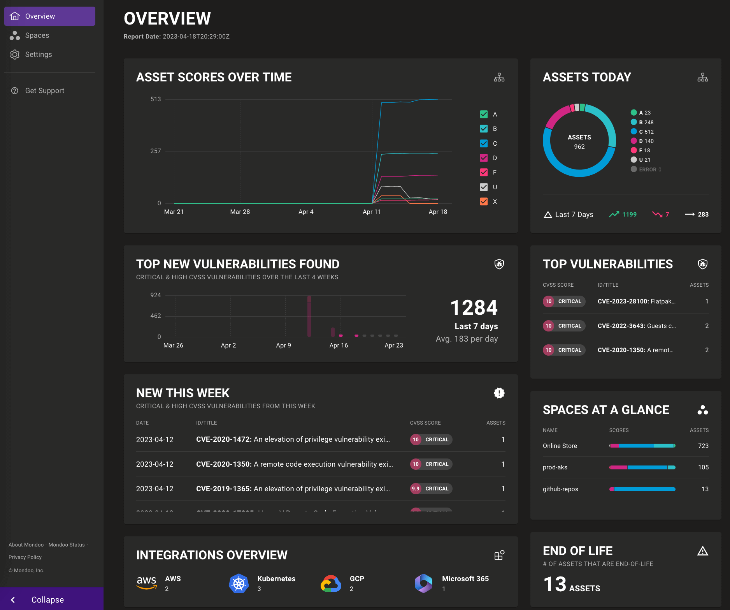The image size is (730, 610).
Task: Disable the X series checkbox
Action: pyautogui.click(x=483, y=201)
